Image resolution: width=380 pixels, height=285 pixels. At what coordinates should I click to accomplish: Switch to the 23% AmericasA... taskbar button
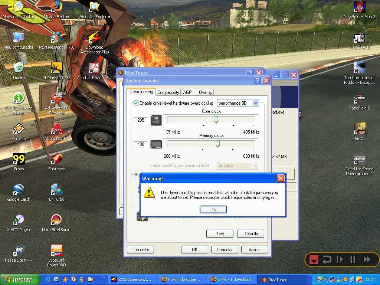(132, 279)
